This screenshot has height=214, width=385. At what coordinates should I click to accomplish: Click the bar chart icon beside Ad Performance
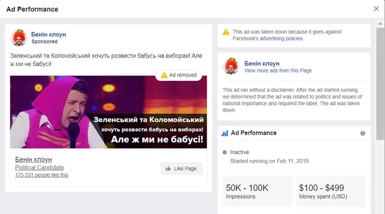pos(225,133)
